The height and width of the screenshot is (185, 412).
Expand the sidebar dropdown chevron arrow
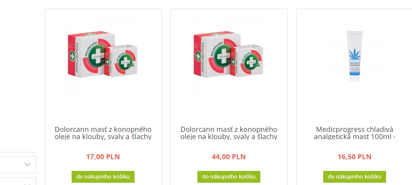(x=27, y=164)
